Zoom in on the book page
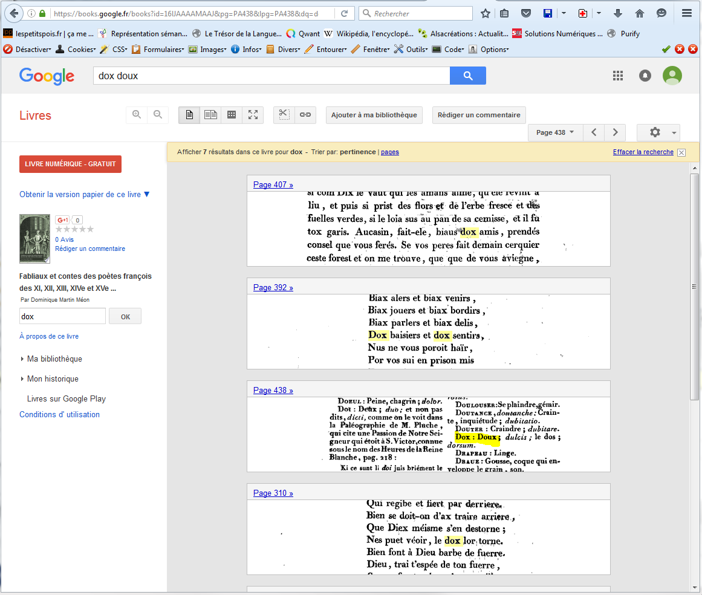Screen dimensions: 702x595 pyautogui.click(x=137, y=115)
